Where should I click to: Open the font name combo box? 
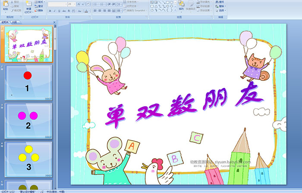tap(57, 4)
